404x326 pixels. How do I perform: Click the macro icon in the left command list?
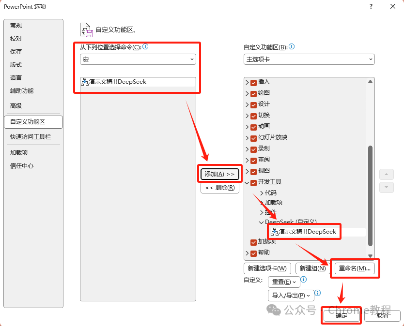click(x=85, y=82)
